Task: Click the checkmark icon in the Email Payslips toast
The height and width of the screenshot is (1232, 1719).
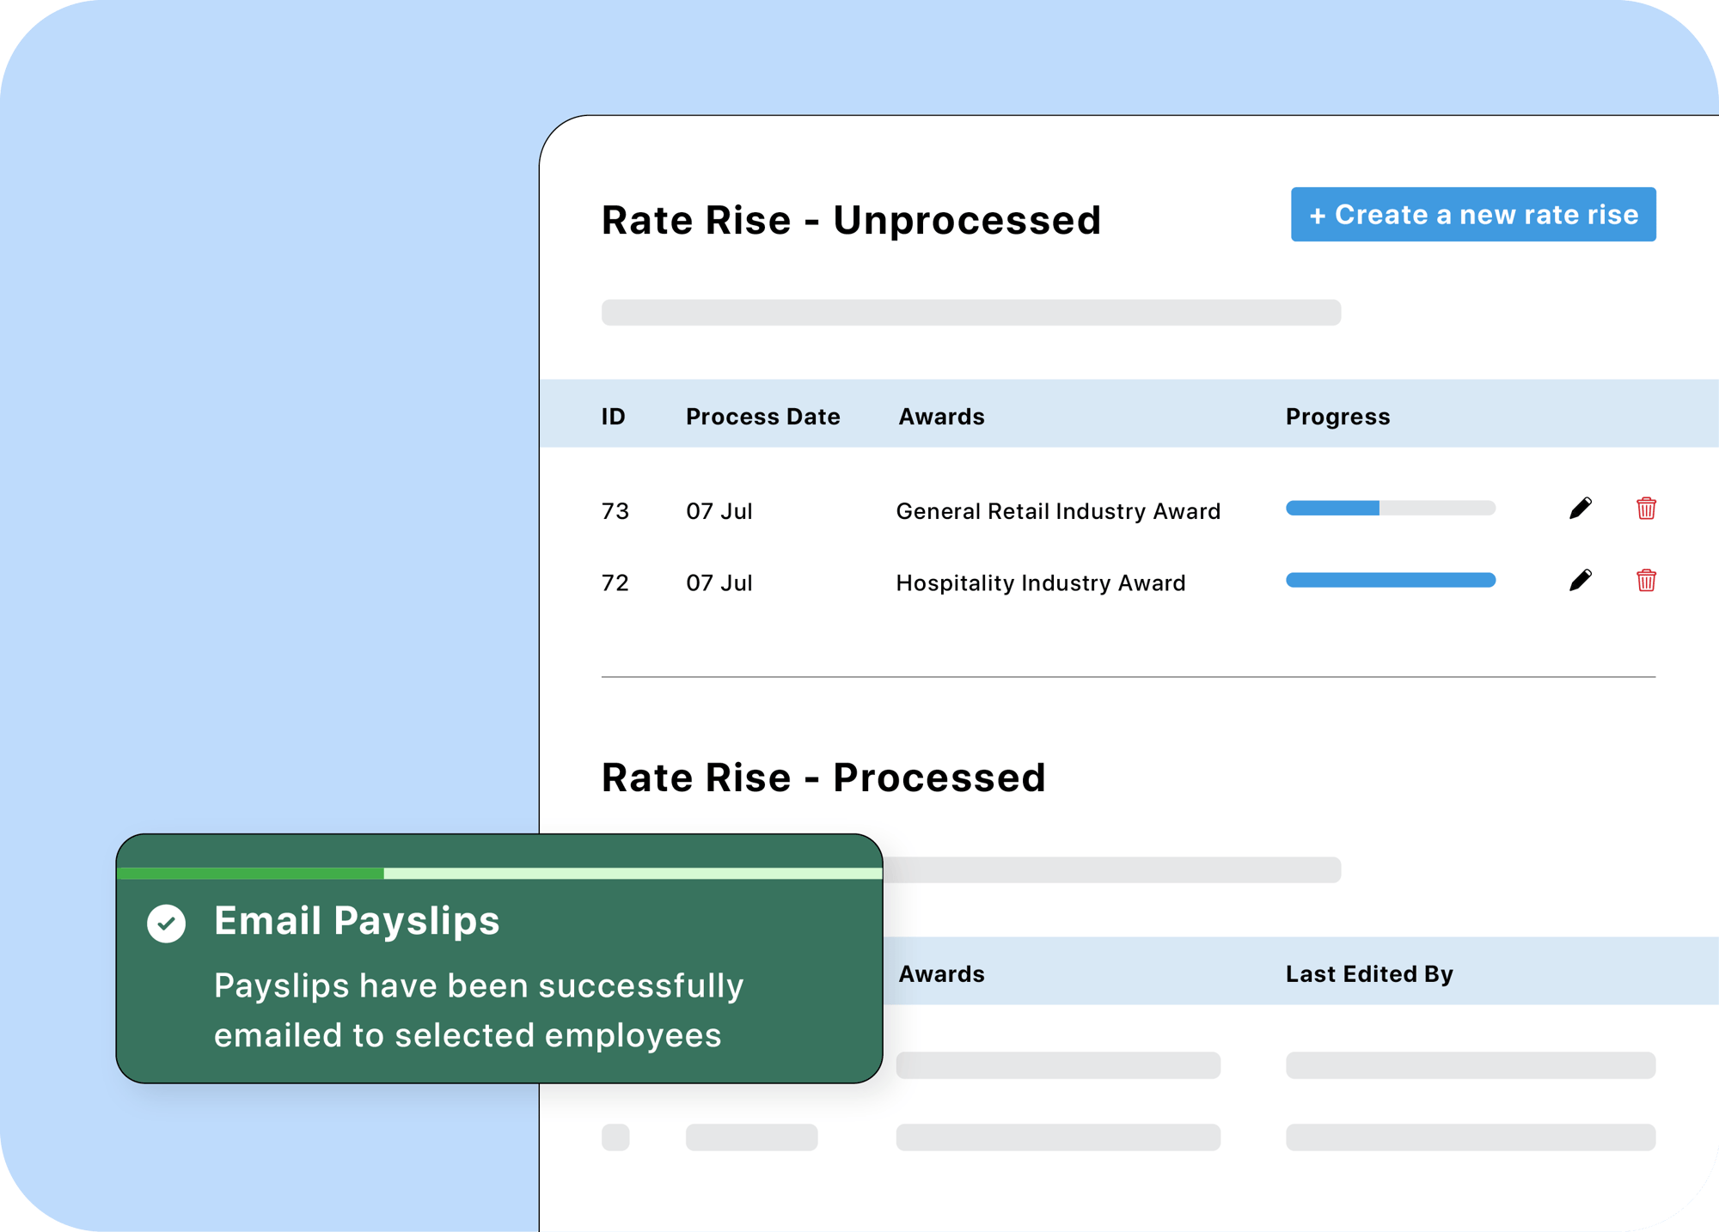Action: coord(166,924)
